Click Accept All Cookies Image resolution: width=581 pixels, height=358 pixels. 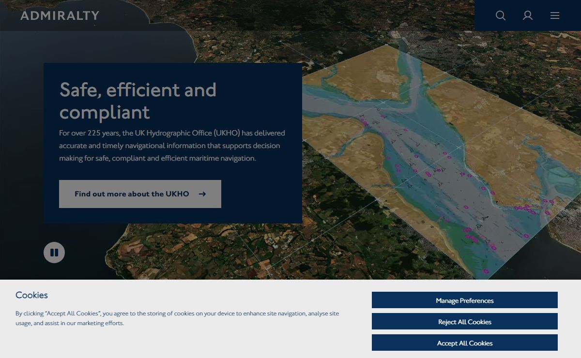tap(465, 343)
